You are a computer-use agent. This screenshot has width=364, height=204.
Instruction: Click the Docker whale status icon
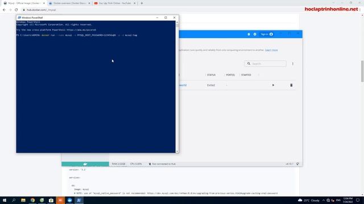(85, 164)
